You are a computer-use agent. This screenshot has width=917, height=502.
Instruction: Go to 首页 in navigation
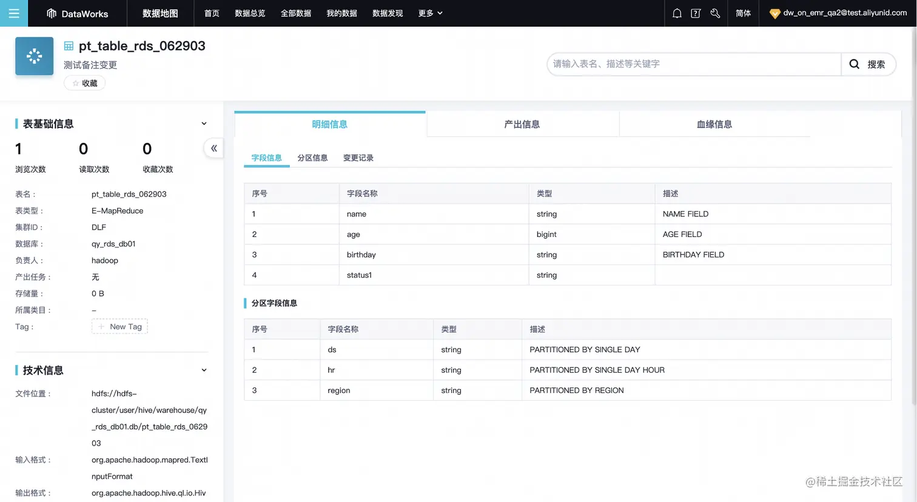pyautogui.click(x=212, y=13)
